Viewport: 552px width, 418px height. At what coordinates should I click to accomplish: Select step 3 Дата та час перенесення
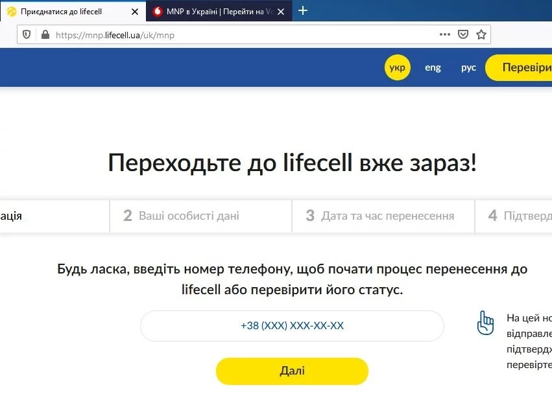coord(383,216)
